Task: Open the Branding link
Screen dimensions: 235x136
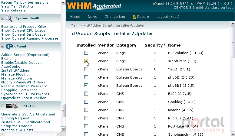Action: pyautogui.click(x=9, y=59)
